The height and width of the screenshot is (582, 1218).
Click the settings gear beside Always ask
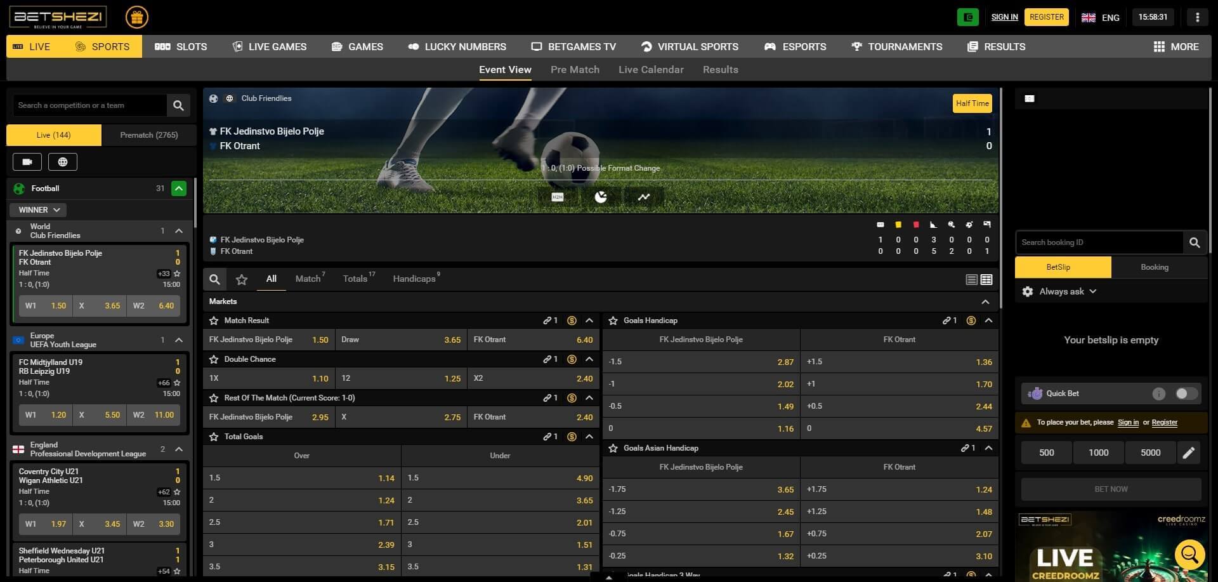[x=1028, y=291]
